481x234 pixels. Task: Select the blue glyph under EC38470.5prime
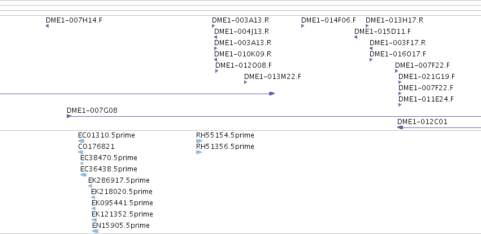[x=81, y=164]
